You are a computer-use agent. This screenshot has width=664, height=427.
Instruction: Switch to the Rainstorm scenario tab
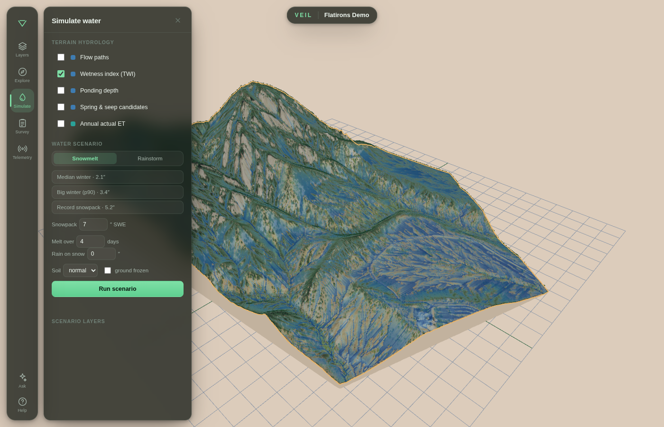[150, 158]
